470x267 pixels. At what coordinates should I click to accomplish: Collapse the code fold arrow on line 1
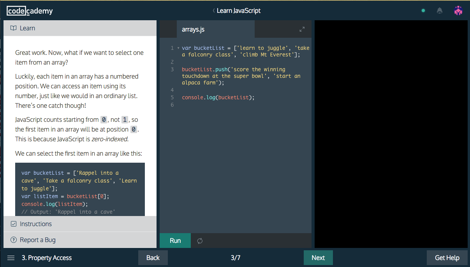[x=178, y=48]
